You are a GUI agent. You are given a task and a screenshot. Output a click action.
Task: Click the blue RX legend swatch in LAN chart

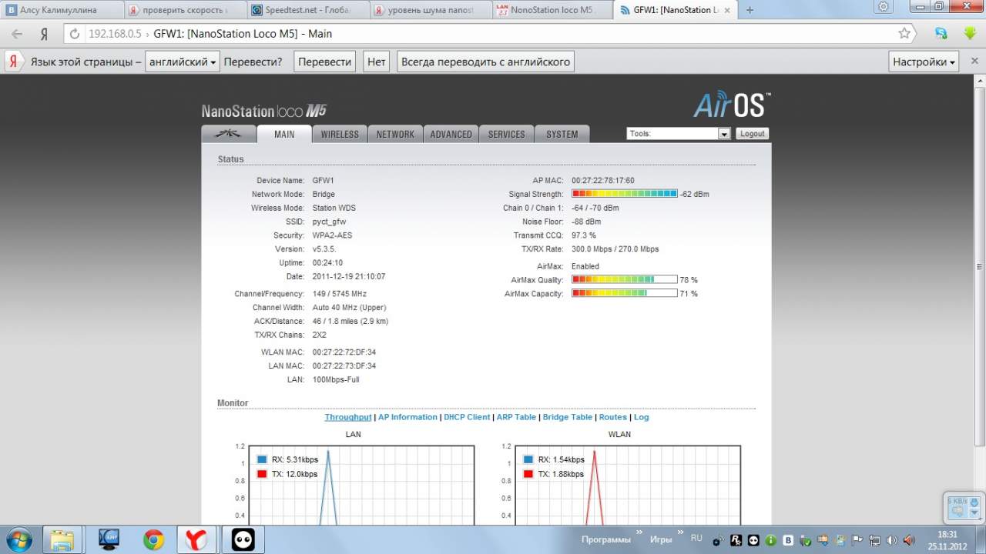261,459
